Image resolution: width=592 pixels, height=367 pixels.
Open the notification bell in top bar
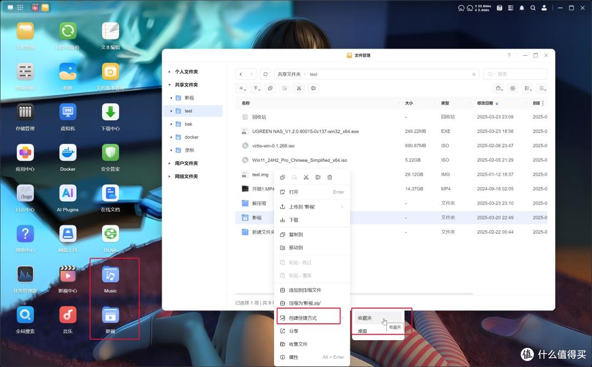[x=522, y=8]
